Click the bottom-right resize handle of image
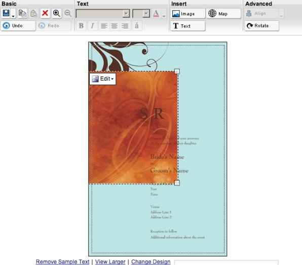This screenshot has height=265, width=302. (x=177, y=182)
